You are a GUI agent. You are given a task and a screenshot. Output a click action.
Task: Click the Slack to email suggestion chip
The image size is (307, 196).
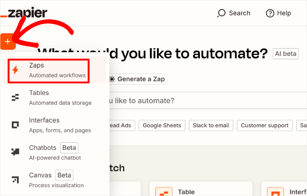(x=211, y=125)
